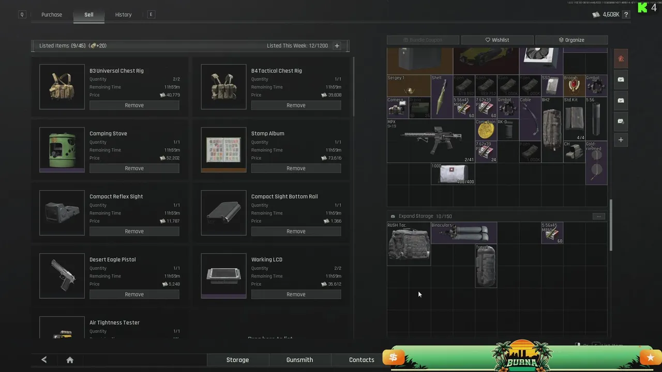The width and height of the screenshot is (662, 372).
Task: Add a new storage container with plus icon
Action: click(621, 139)
